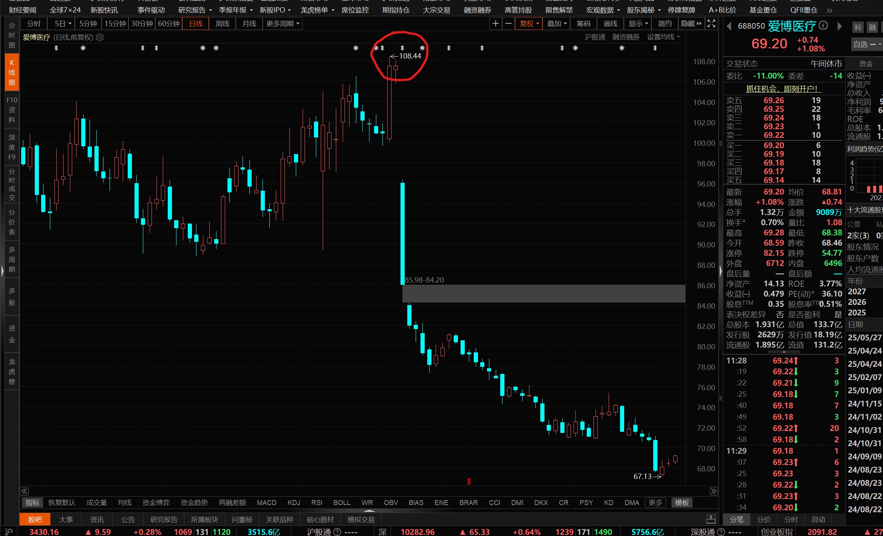Open the 公告 bottom tab

tap(128, 519)
